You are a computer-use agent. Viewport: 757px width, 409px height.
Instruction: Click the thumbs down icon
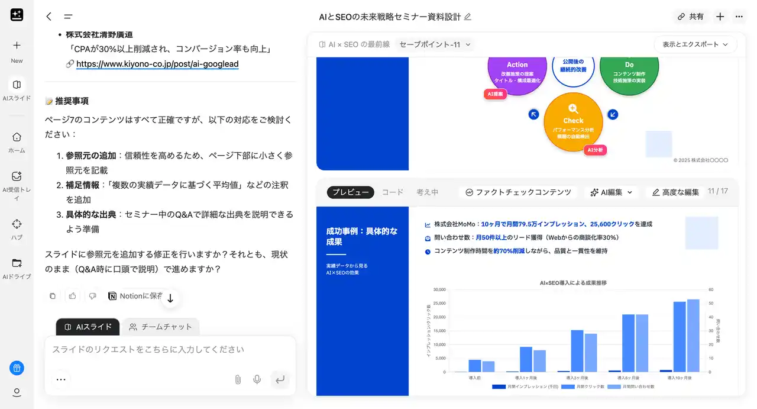coord(92,296)
